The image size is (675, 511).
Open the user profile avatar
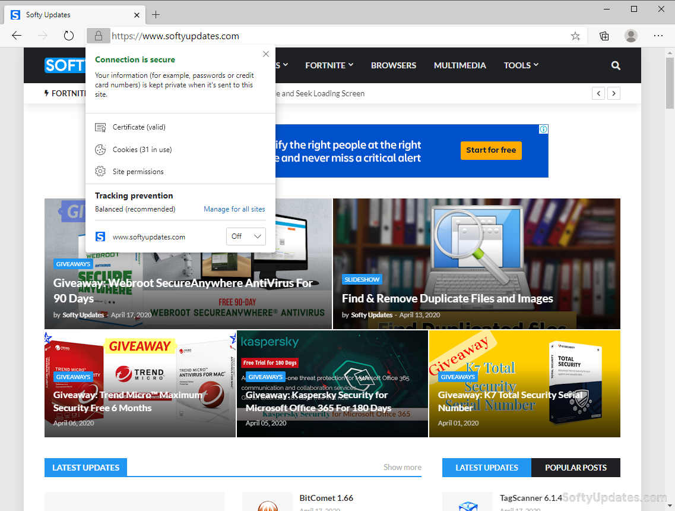coord(631,36)
